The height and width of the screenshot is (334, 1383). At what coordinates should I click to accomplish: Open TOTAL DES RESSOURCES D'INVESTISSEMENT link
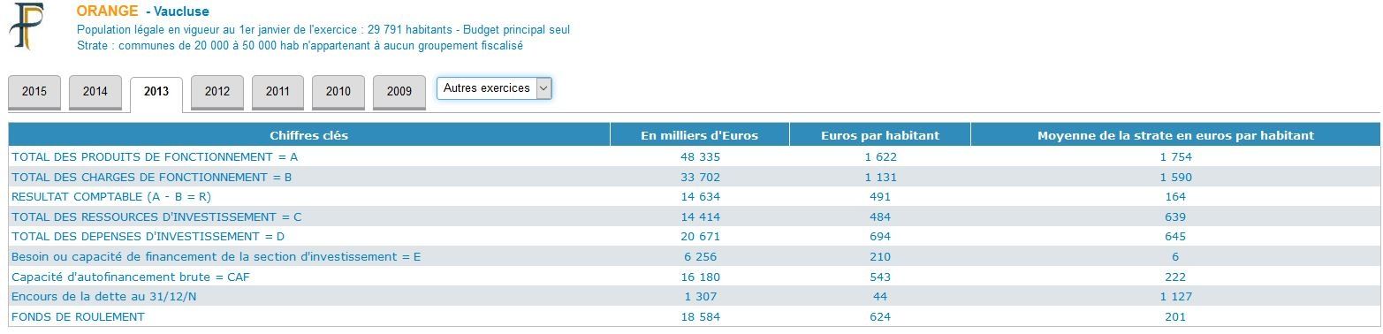156,217
